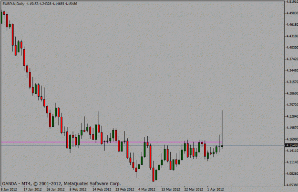Click the 4.4030 price axis label
This screenshot has width=298, height=192.
[292, 48]
